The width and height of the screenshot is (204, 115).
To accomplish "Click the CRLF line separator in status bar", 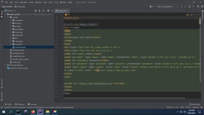I will coord(182,107).
